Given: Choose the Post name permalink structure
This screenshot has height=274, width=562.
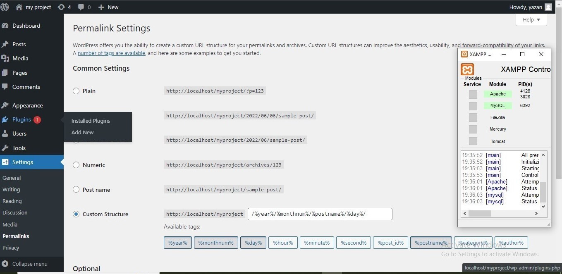Looking at the screenshot, I should (x=76, y=189).
